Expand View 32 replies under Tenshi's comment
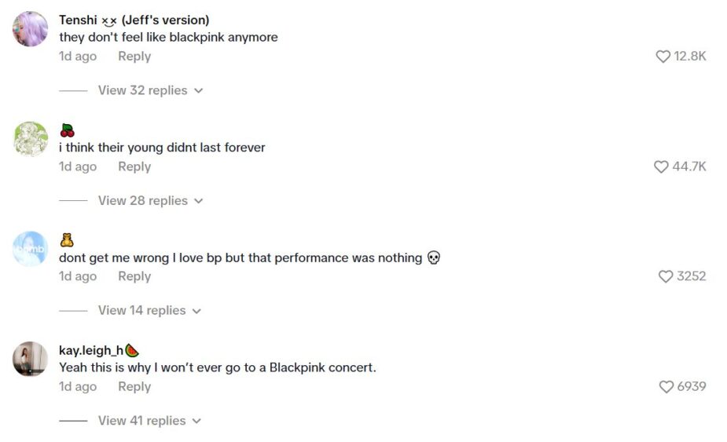The height and width of the screenshot is (442, 727). pyautogui.click(x=150, y=90)
